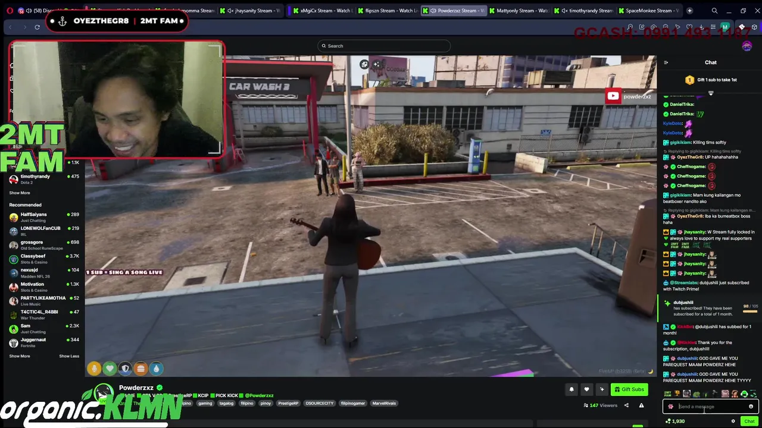Click the Kick search field
Image resolution: width=762 pixels, height=428 pixels.
coord(384,46)
